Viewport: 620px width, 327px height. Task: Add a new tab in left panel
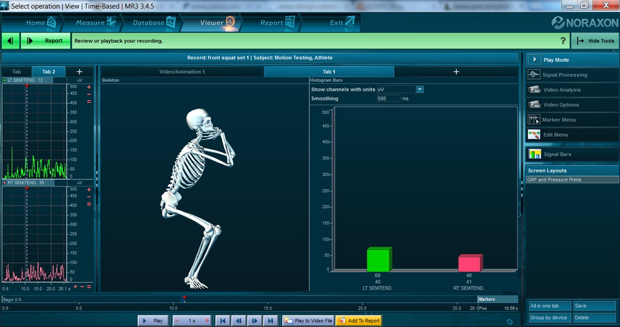pyautogui.click(x=79, y=71)
